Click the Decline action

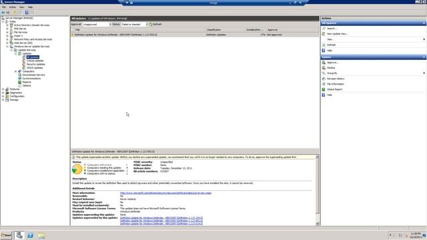pyautogui.click(x=331, y=68)
